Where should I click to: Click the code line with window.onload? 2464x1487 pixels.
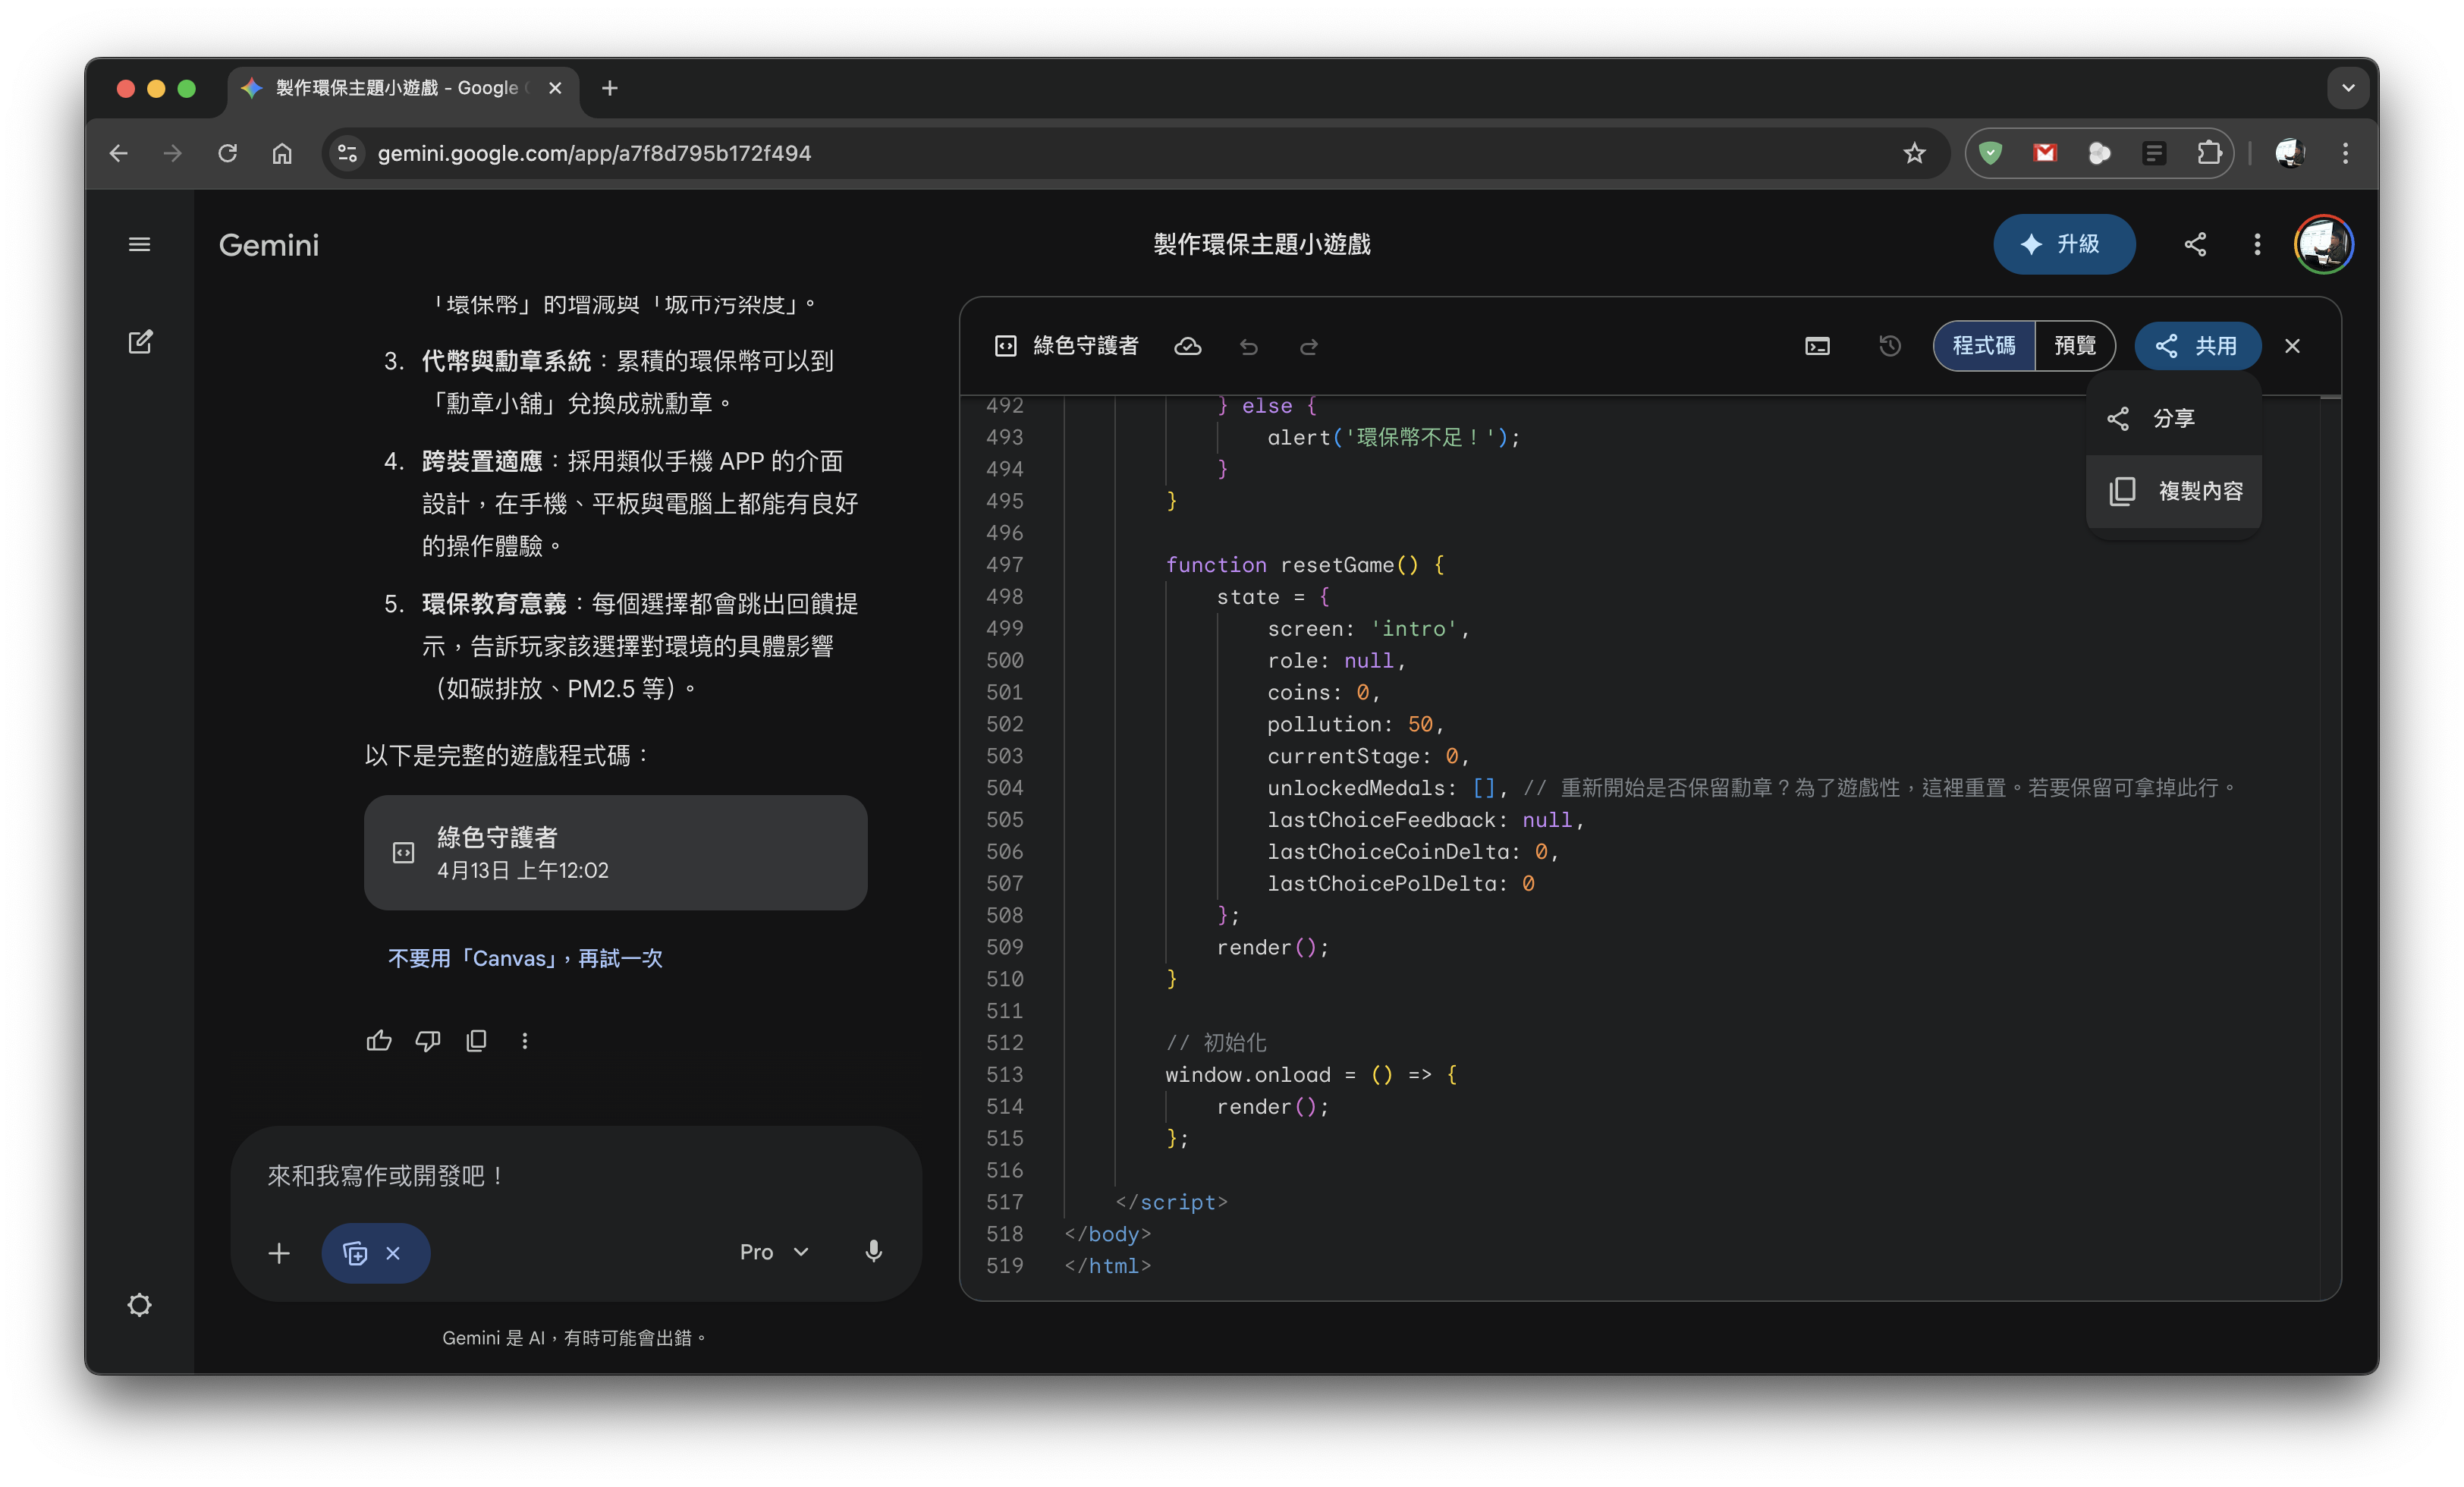(x=1311, y=1074)
